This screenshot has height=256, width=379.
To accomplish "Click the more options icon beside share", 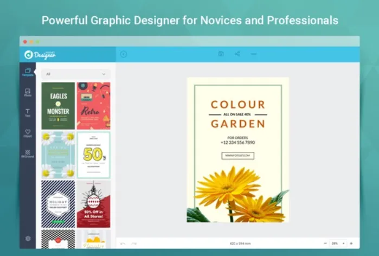I will 254,54.
